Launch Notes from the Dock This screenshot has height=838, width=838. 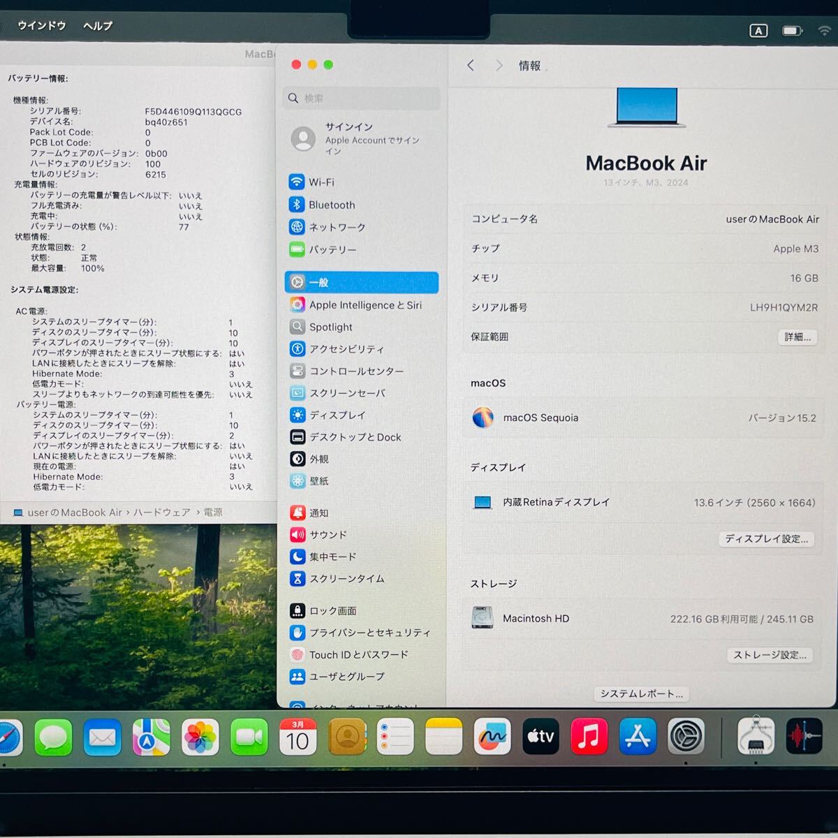click(444, 737)
